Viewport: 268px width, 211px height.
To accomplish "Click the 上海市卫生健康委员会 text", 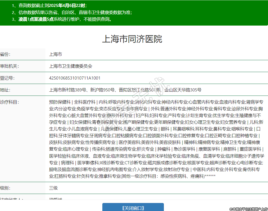I will [71, 66].
